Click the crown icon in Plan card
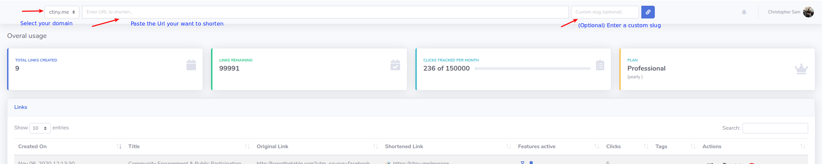Screen dimensions: 822x164 [x=801, y=69]
